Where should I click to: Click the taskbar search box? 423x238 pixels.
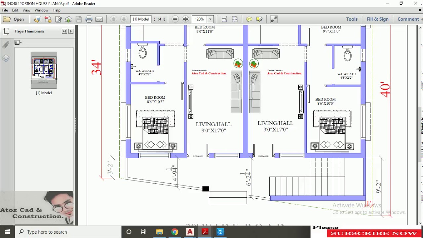coord(68,232)
